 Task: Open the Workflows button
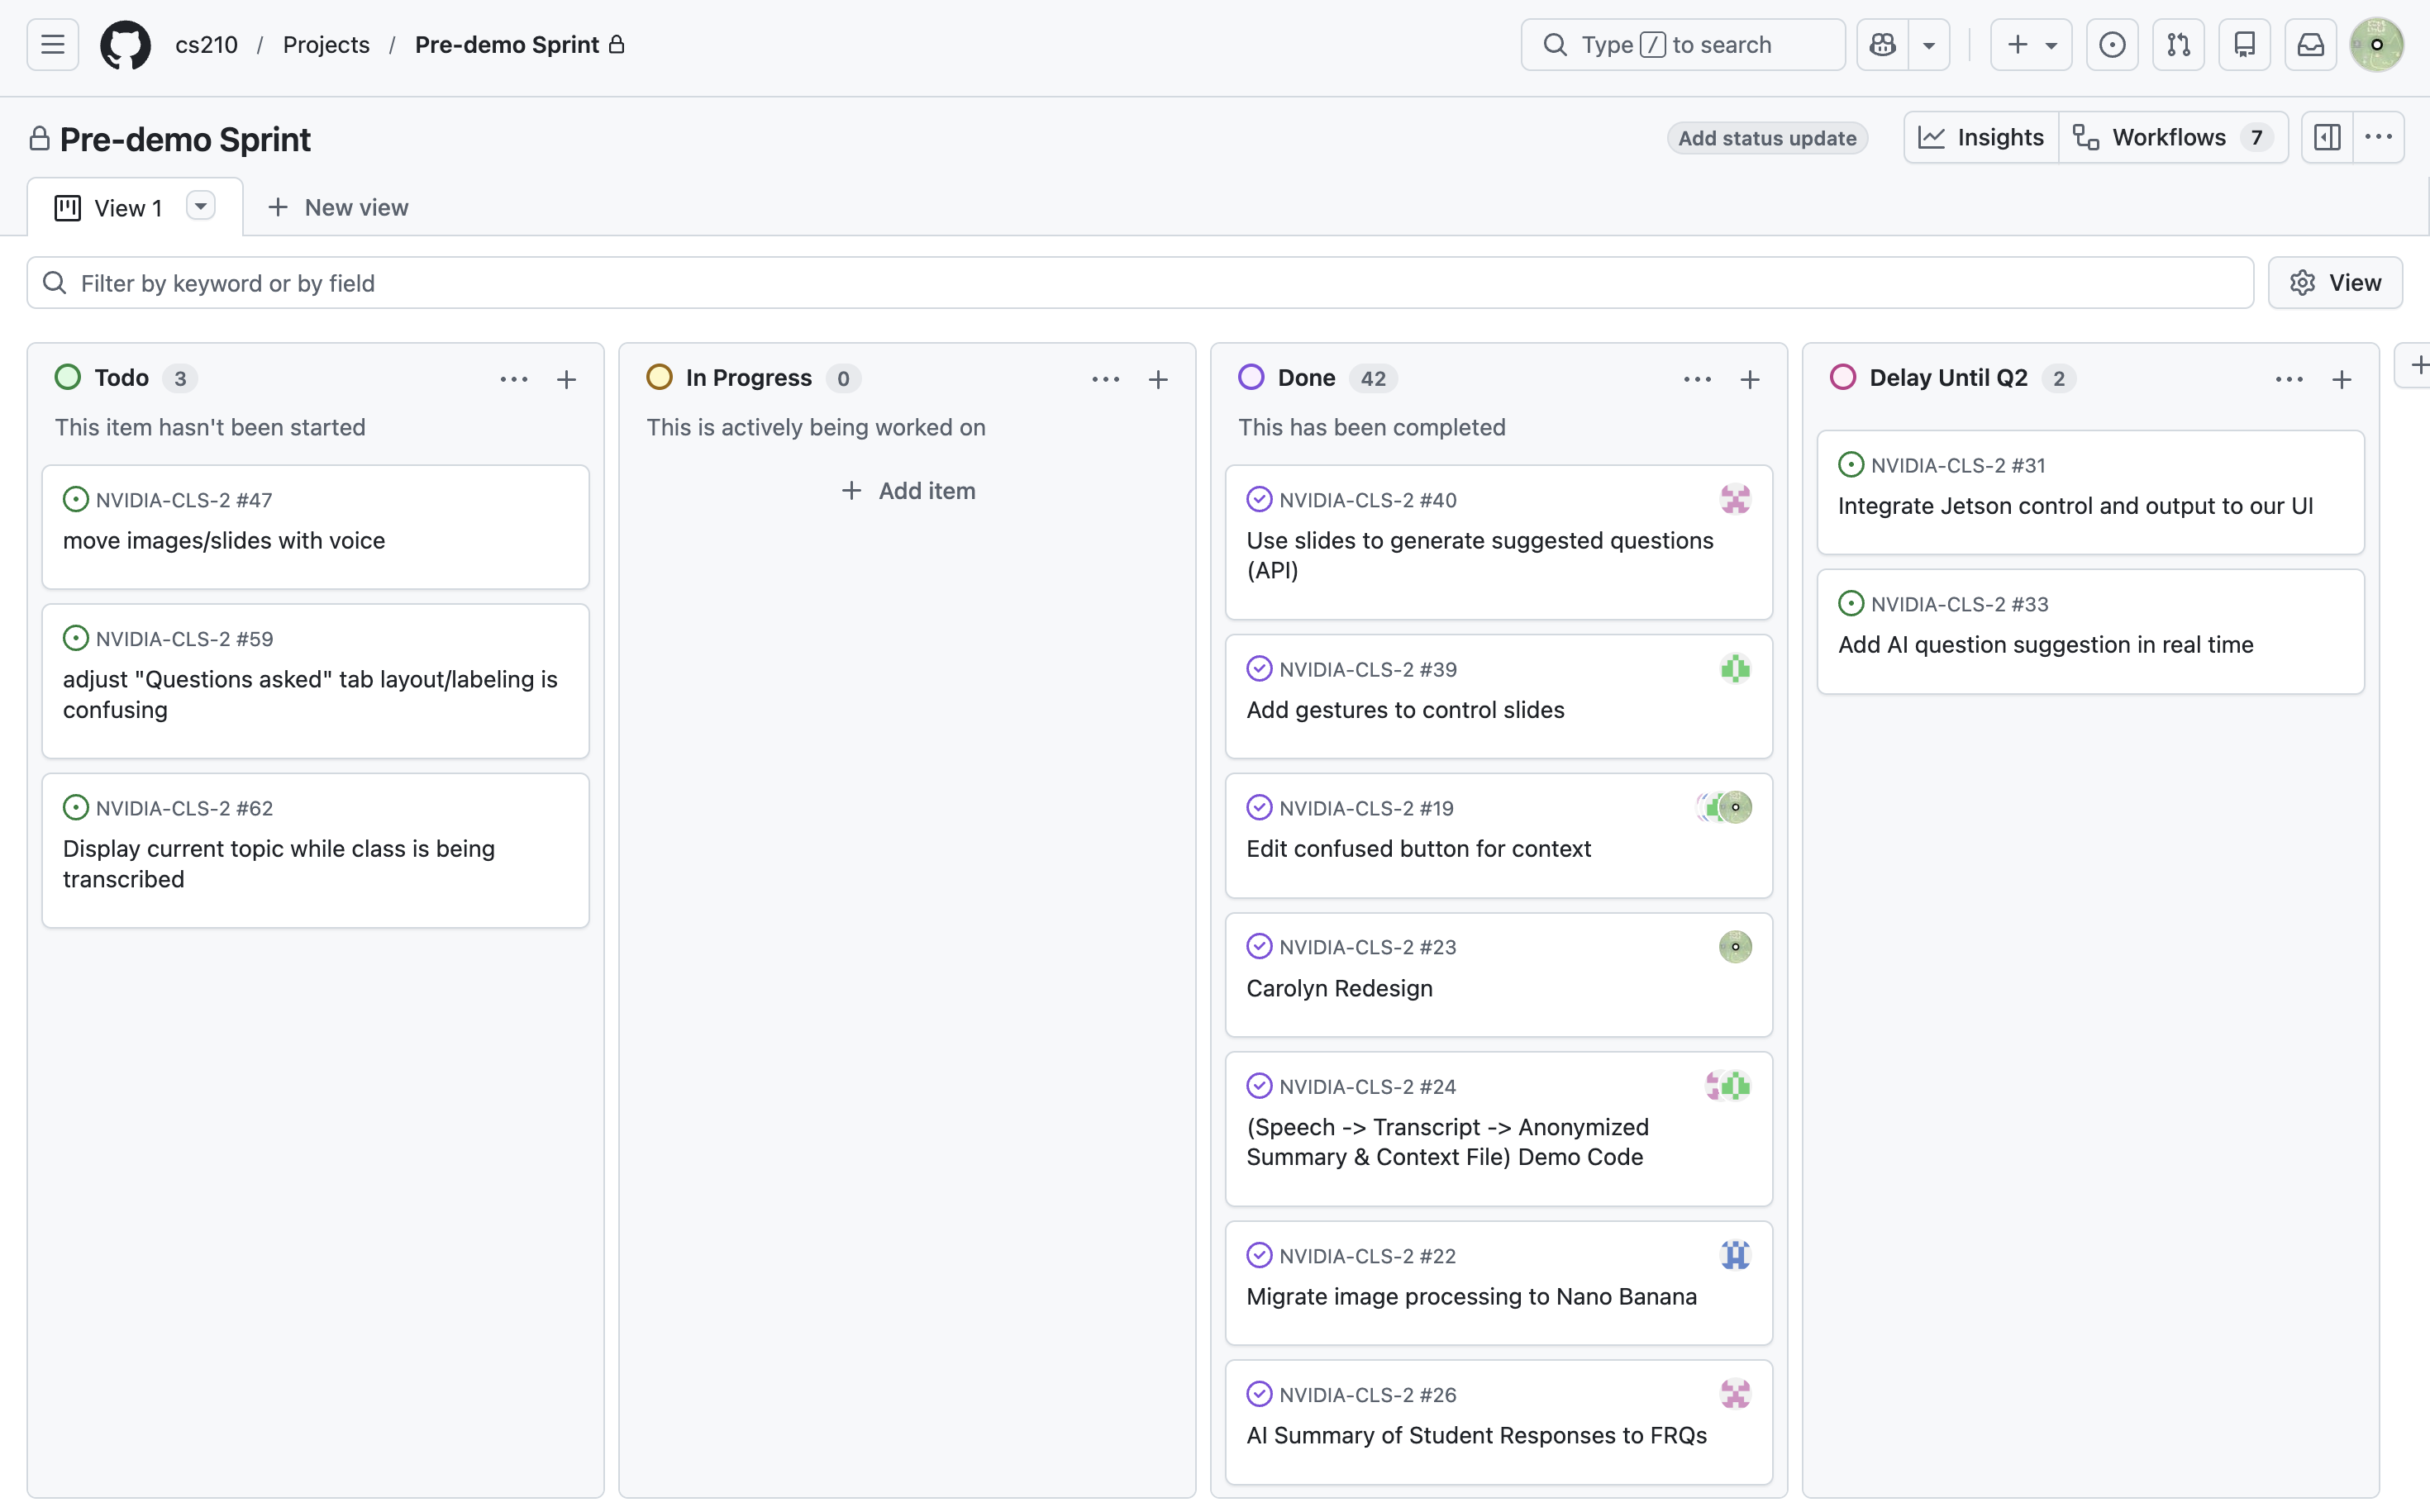pos(2173,137)
